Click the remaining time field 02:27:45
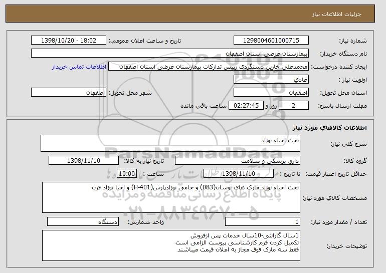Screen dimensions: 386x273 (246, 106)
